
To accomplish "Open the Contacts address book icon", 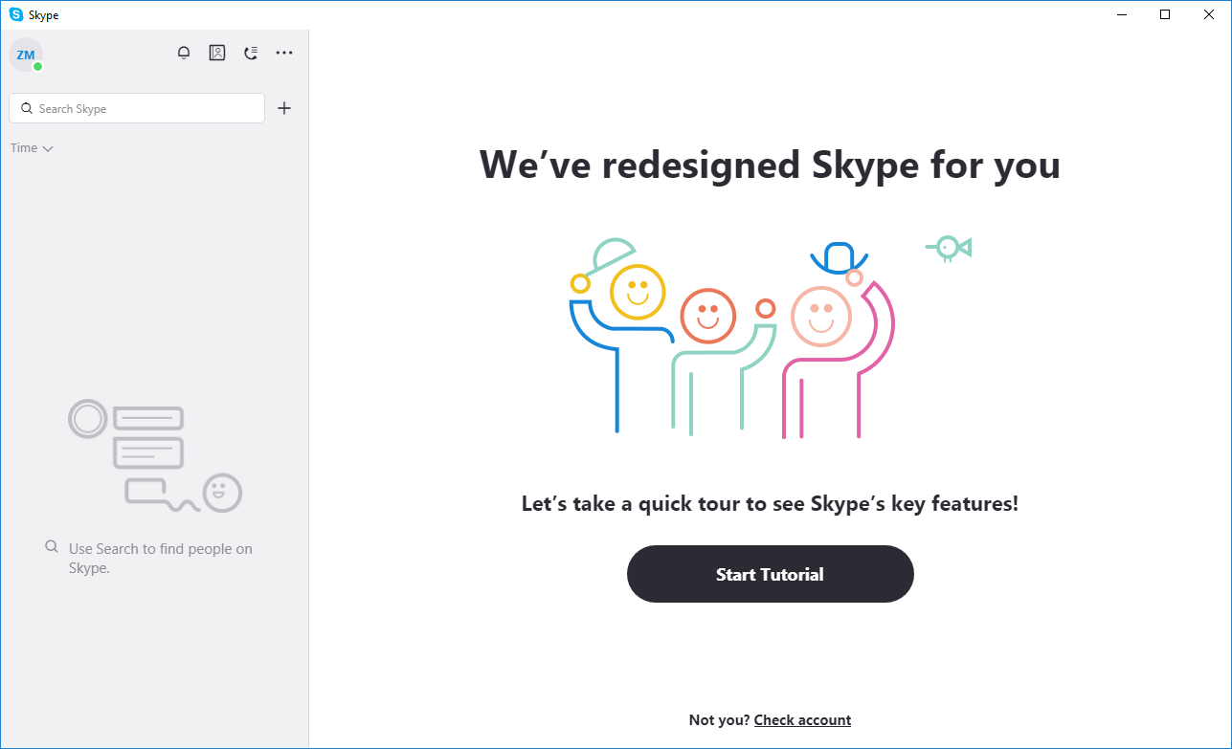I will [217, 53].
